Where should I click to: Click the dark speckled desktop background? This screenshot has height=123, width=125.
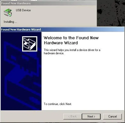point(111,13)
